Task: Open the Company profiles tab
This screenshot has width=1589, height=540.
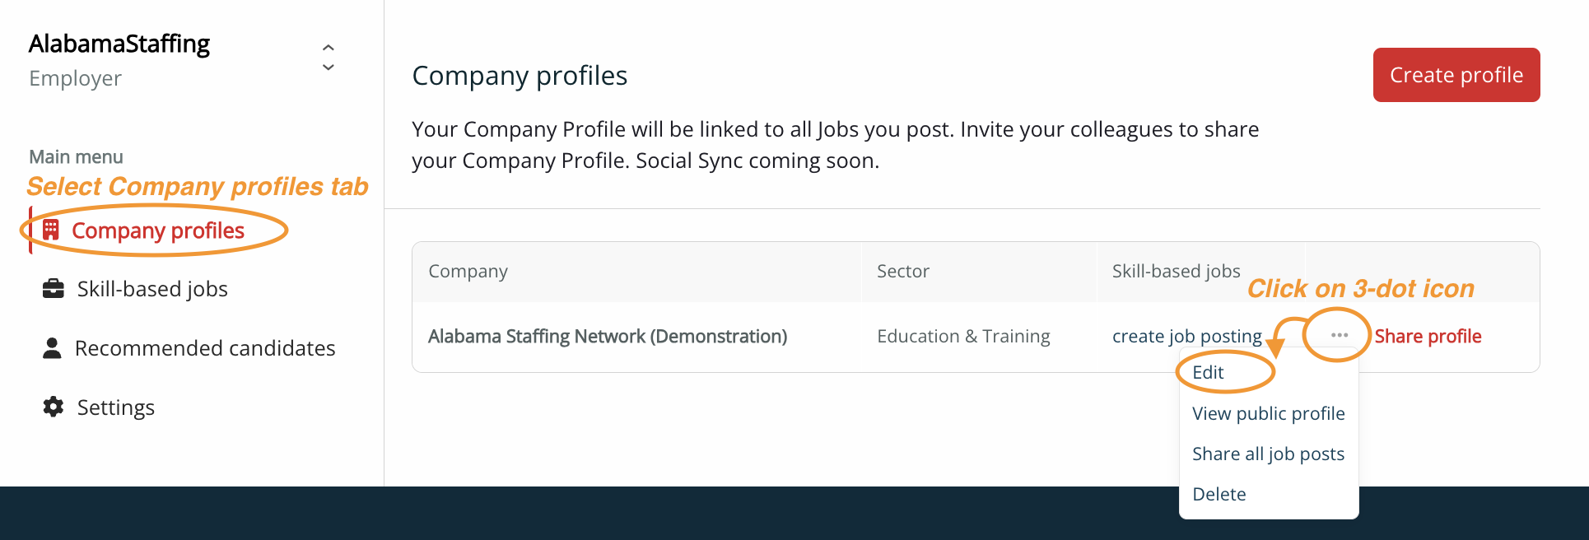Action: (x=158, y=230)
